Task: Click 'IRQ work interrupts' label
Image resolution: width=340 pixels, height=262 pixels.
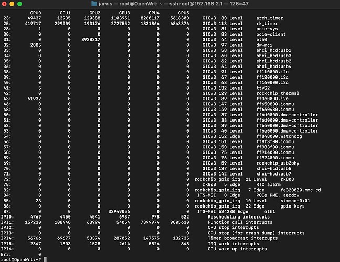Action: tap(233, 244)
